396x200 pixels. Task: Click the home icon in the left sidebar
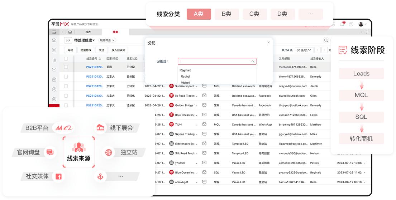coord(54,40)
